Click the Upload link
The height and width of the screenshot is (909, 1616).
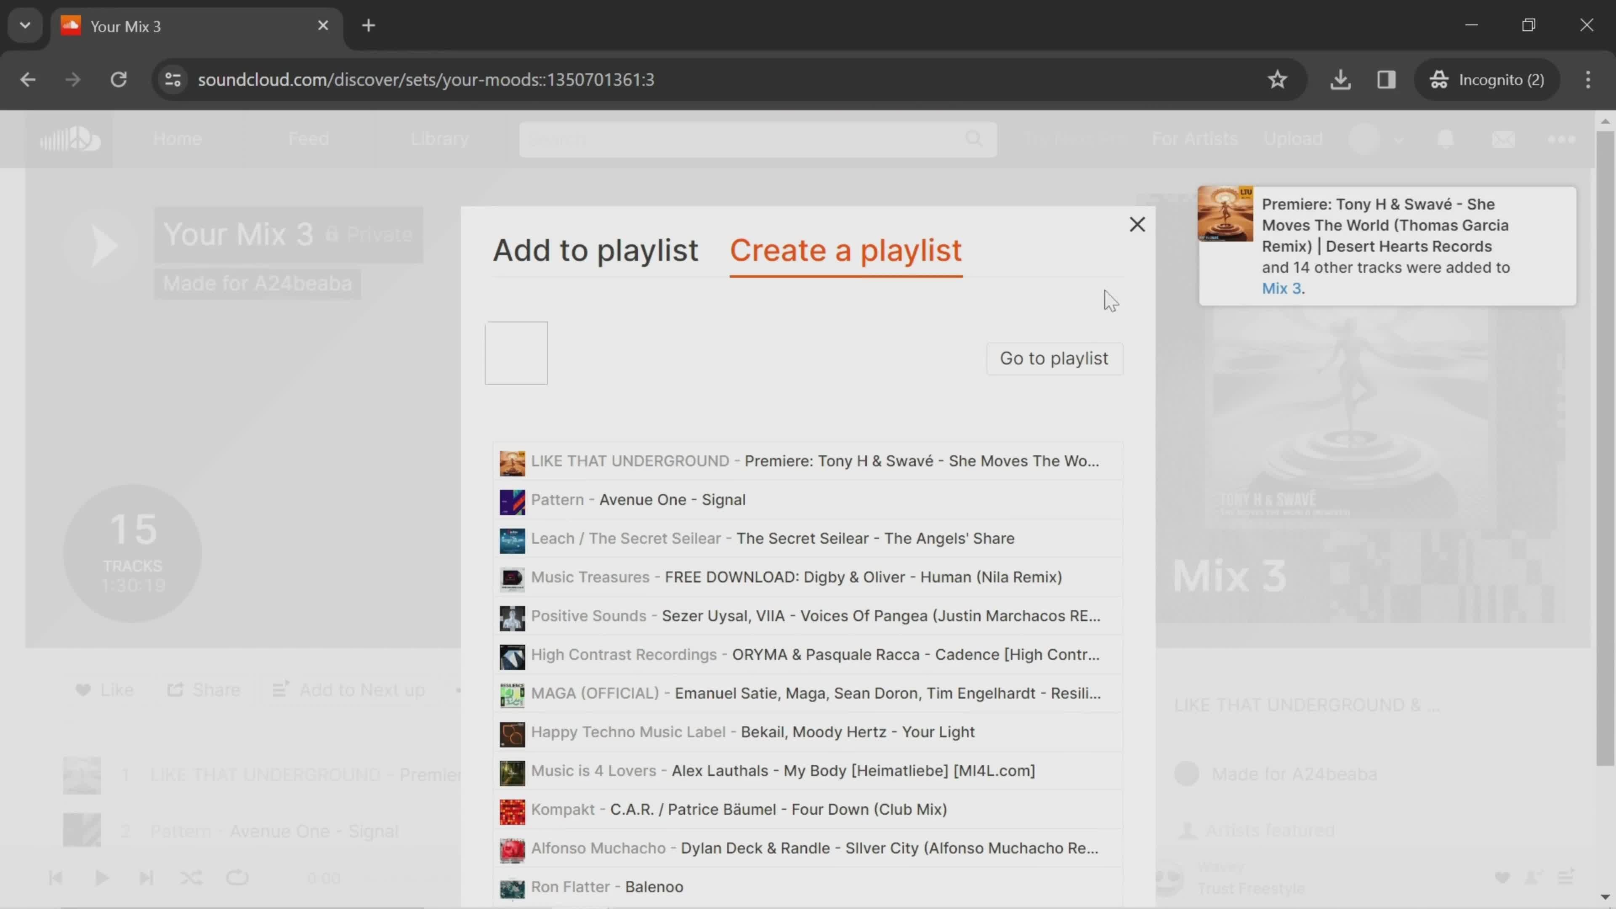1293,138
